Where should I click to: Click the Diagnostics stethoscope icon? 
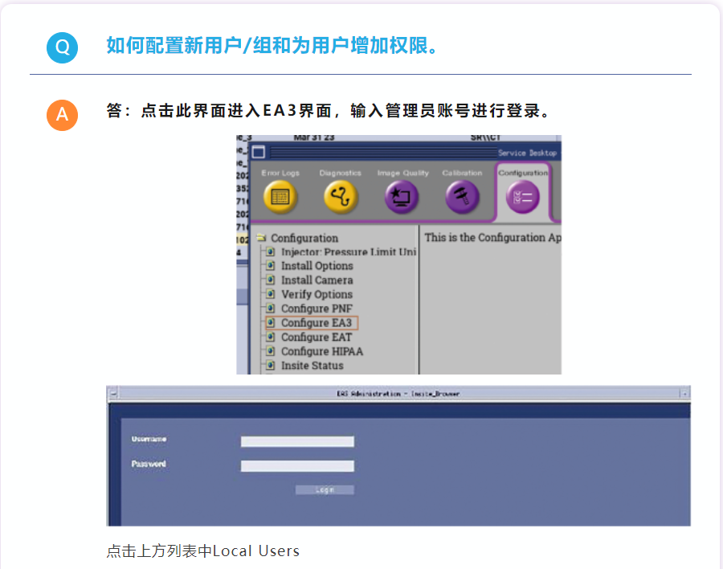coord(341,197)
